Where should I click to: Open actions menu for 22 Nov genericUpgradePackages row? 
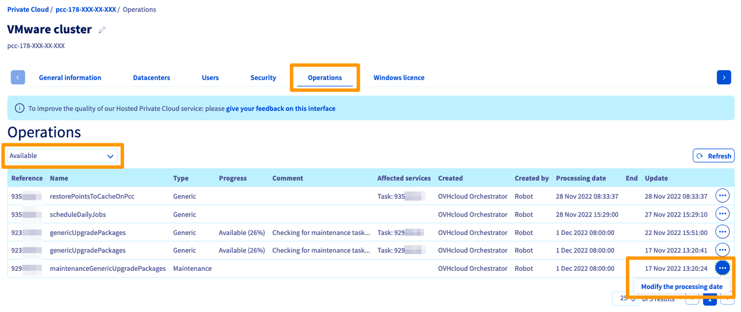722,232
